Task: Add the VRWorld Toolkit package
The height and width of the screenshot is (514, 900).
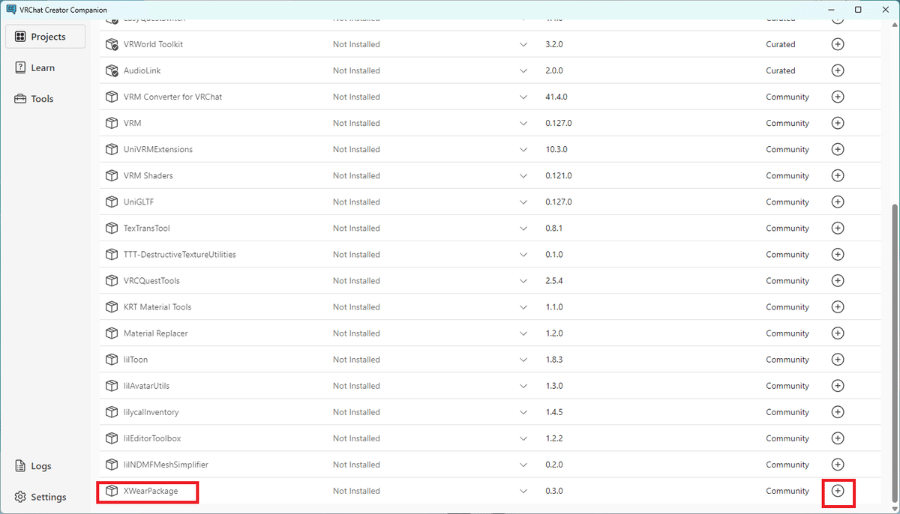Action: click(x=838, y=44)
